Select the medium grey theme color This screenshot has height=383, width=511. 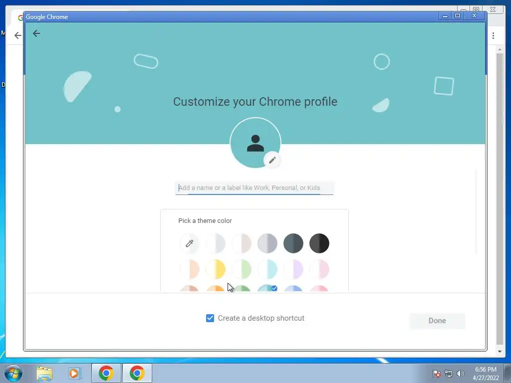tap(267, 243)
